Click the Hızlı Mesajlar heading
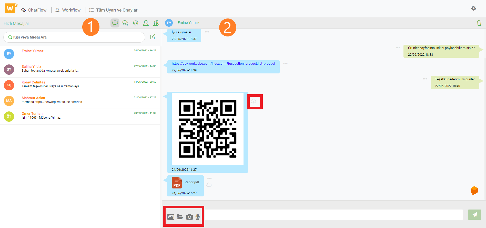 [x=16, y=23]
